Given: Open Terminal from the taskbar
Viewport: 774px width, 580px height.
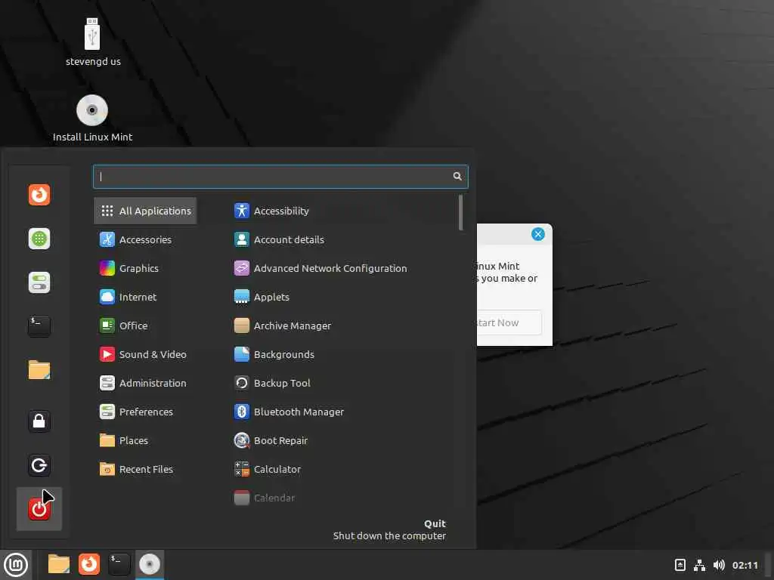Looking at the screenshot, I should click(119, 564).
